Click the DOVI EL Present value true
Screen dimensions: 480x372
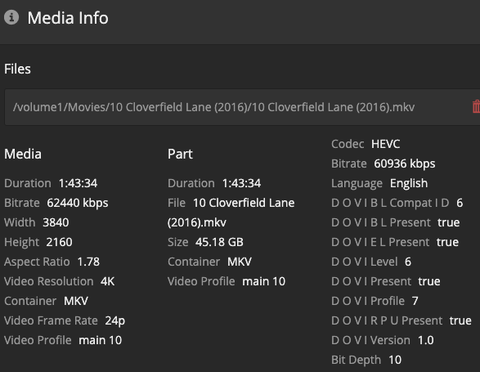[x=447, y=242]
